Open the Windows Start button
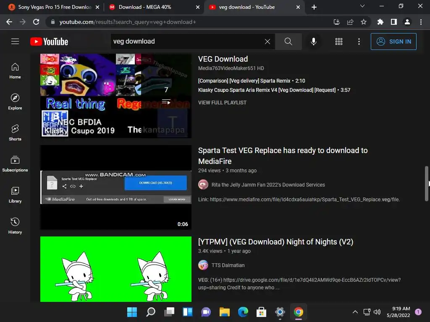The image size is (430, 322). click(132, 312)
